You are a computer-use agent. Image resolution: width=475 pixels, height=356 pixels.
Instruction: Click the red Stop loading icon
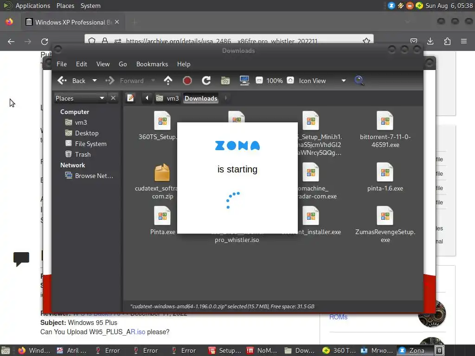pos(187,81)
